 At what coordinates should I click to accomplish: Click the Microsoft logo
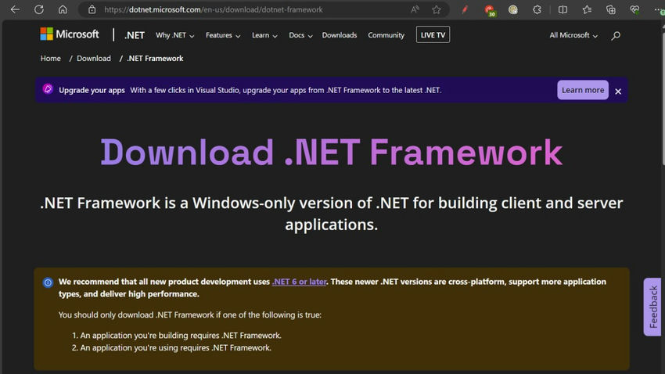pyautogui.click(x=70, y=34)
